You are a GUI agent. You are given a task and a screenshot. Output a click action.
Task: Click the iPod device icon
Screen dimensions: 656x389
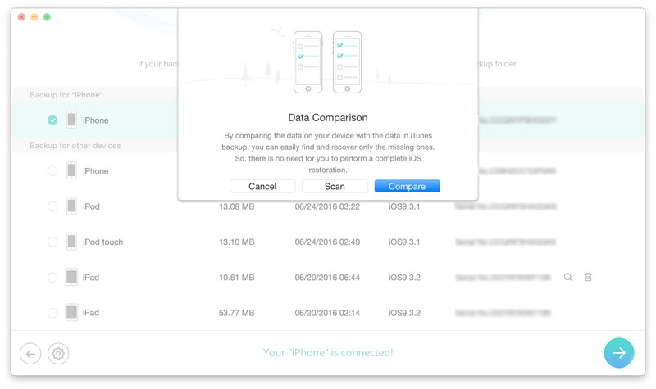click(x=71, y=206)
